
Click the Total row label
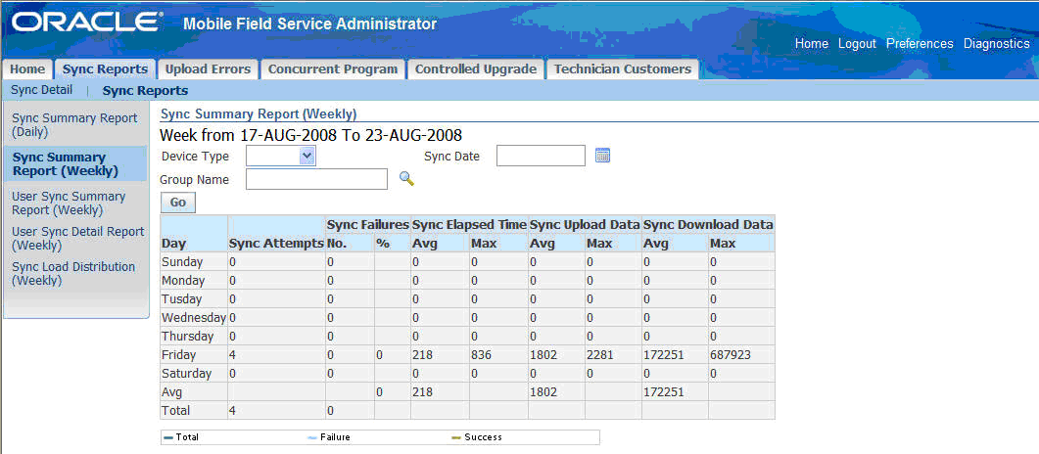(175, 410)
